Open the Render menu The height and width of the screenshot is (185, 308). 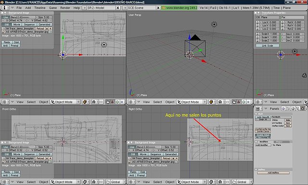65,8
